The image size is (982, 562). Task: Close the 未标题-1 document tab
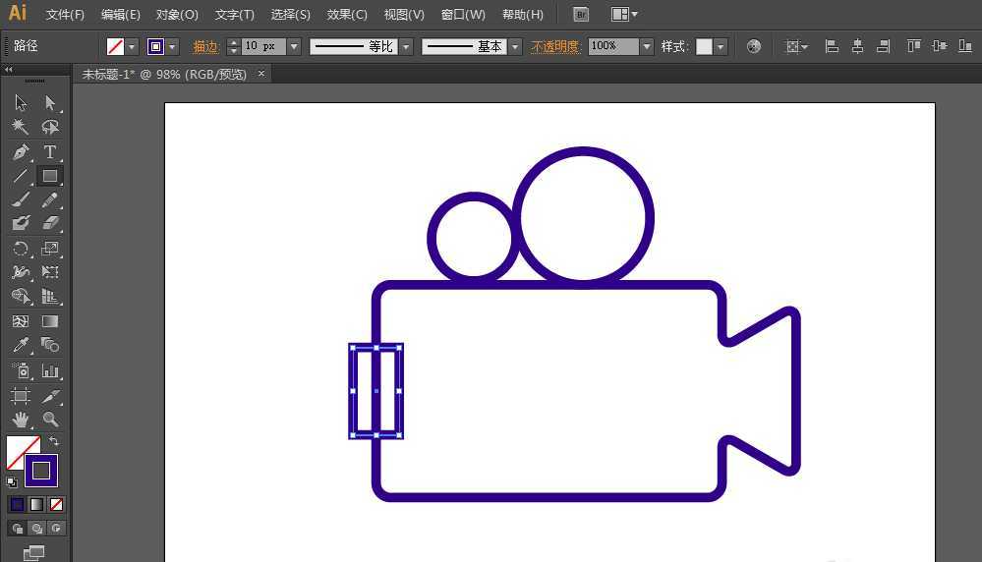[x=261, y=74]
